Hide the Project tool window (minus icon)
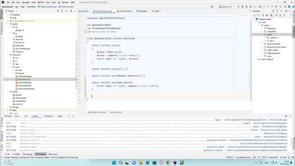The width and height of the screenshot is (295, 166). click(75, 11)
